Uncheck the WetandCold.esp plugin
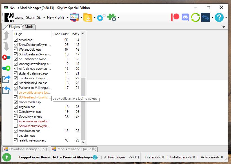231x164 pixels. coord(16,50)
